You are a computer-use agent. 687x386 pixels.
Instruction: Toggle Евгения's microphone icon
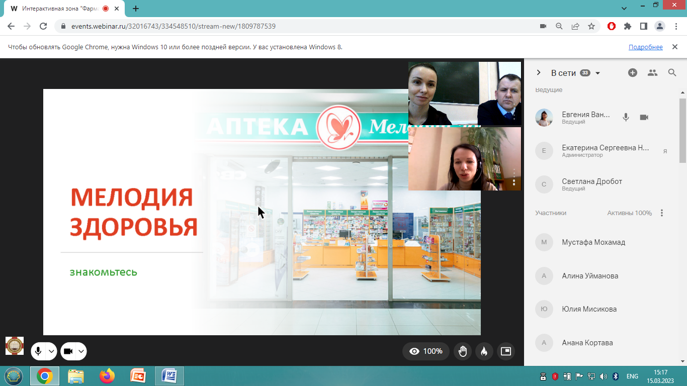[x=626, y=117]
